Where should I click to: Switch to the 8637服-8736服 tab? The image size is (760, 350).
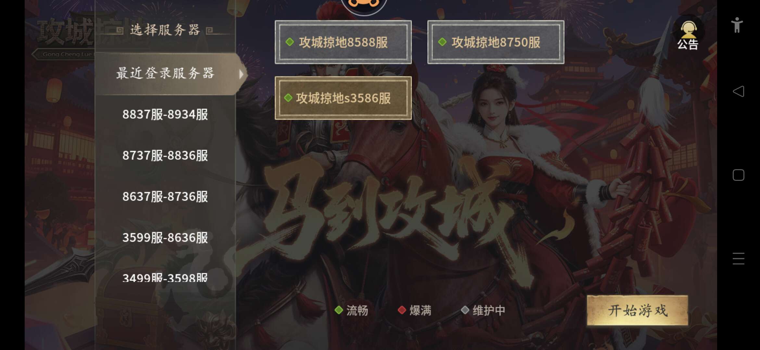165,197
